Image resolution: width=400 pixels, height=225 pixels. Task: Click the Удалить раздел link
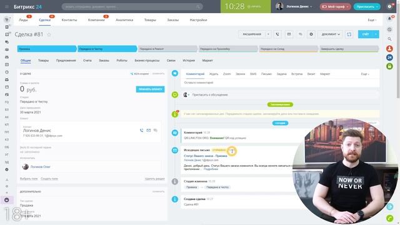(x=154, y=179)
